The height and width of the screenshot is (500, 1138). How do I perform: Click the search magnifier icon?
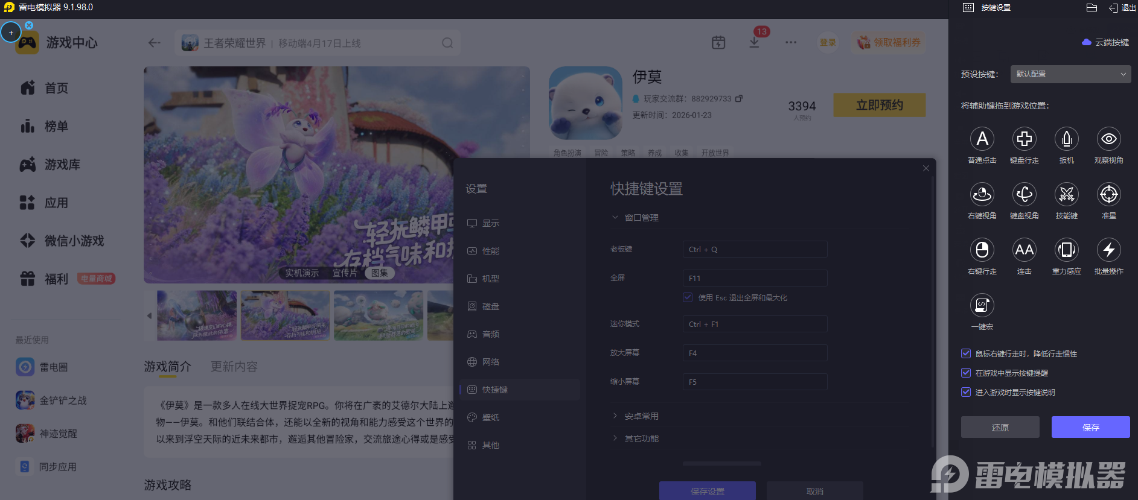[x=447, y=43]
